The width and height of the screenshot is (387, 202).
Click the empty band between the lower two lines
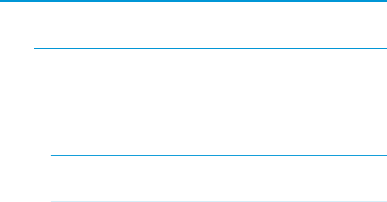click(219, 179)
